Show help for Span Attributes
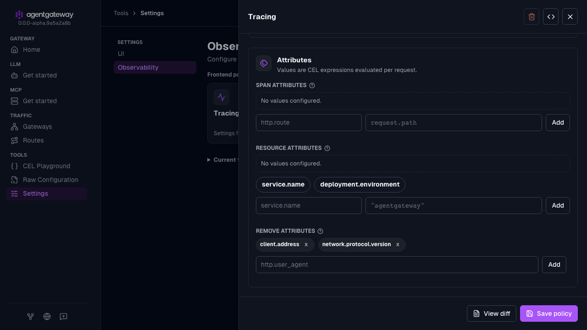Image resolution: width=587 pixels, height=330 pixels. coord(312,85)
